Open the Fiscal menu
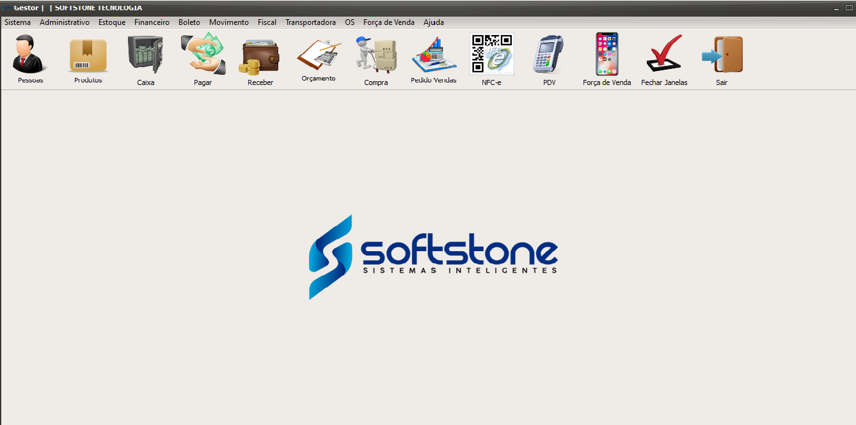This screenshot has width=856, height=425. point(267,22)
